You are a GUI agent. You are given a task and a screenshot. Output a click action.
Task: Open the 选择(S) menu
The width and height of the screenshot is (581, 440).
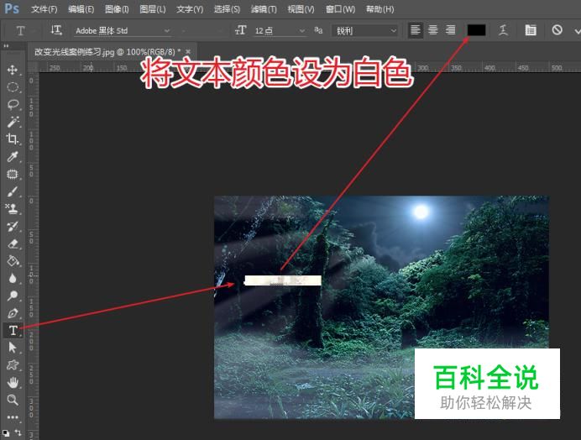pyautogui.click(x=227, y=9)
